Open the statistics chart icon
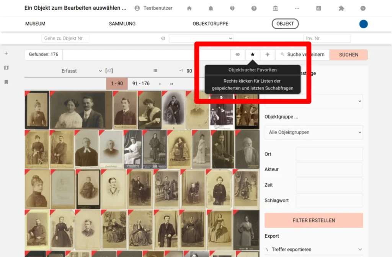 [x=318, y=8]
